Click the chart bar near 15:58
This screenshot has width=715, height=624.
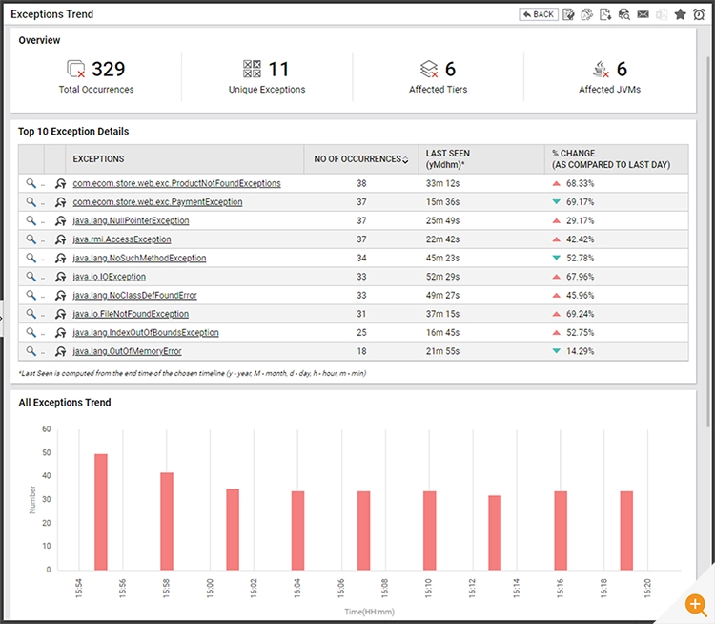click(167, 521)
